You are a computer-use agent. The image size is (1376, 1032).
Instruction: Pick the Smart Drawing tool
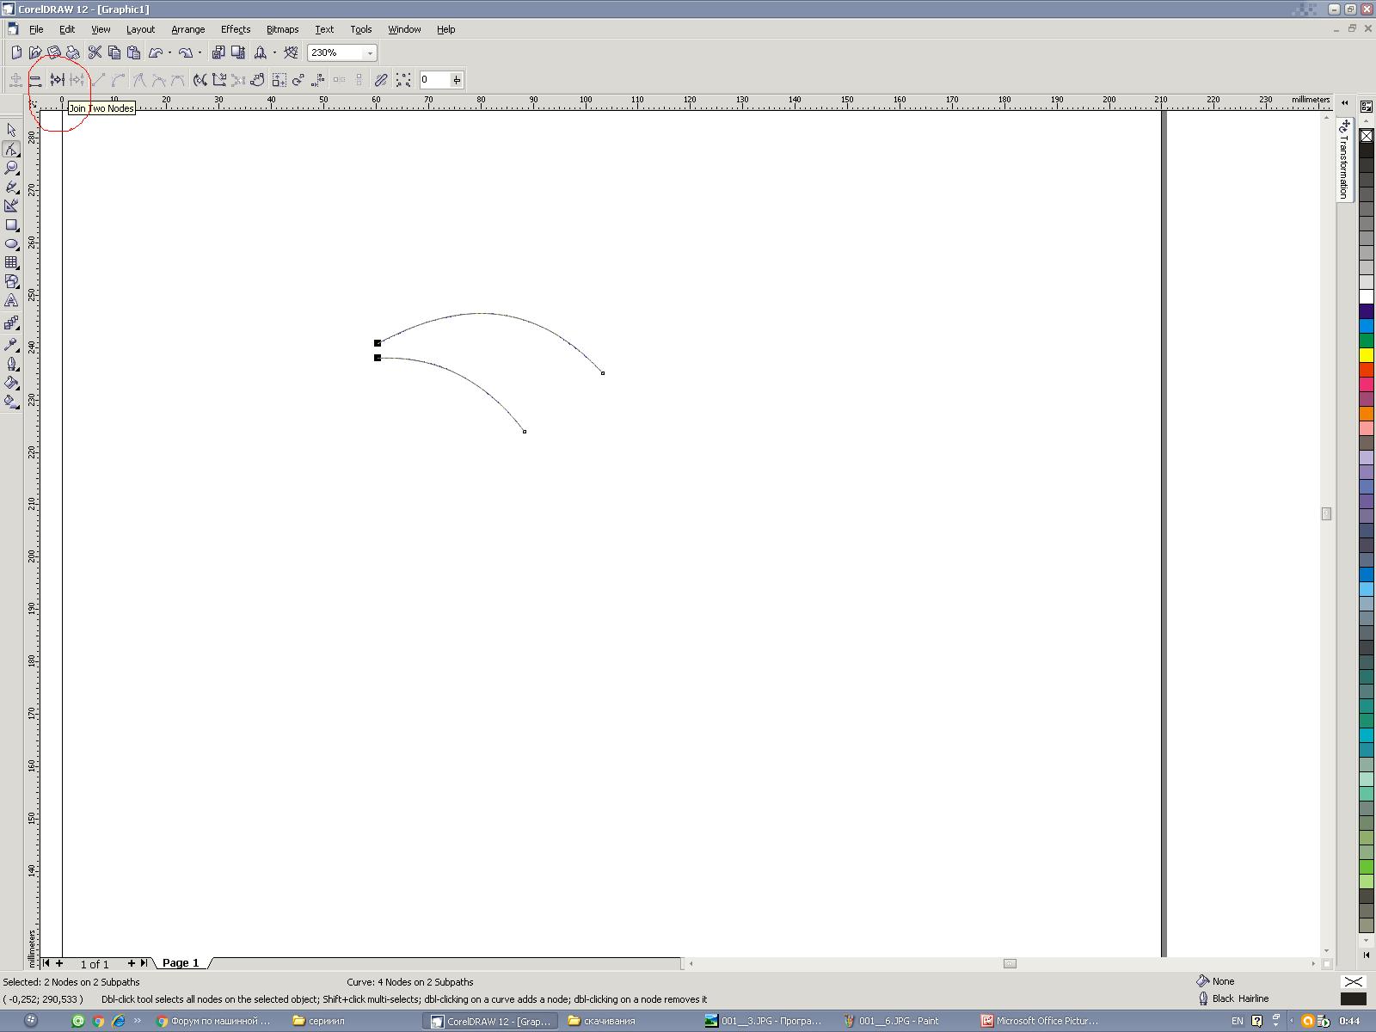pos(12,206)
